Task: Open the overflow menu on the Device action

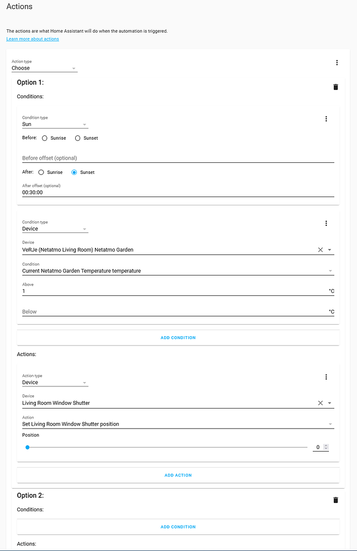Action: 326,377
